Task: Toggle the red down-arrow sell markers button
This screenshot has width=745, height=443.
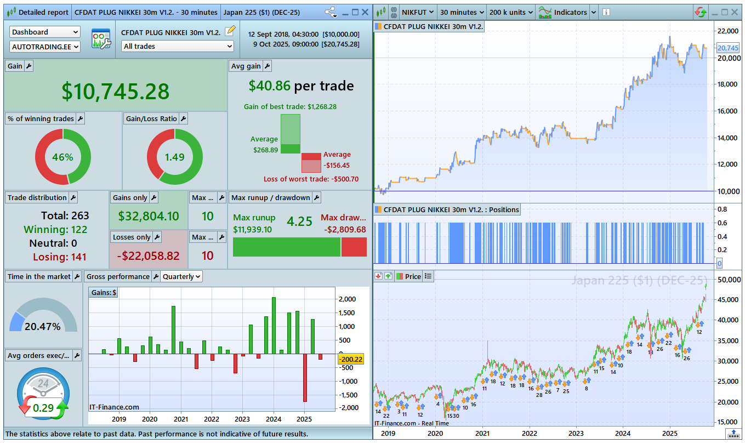Action: click(x=378, y=276)
